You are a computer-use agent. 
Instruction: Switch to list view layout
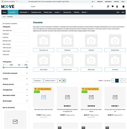(60, 81)
